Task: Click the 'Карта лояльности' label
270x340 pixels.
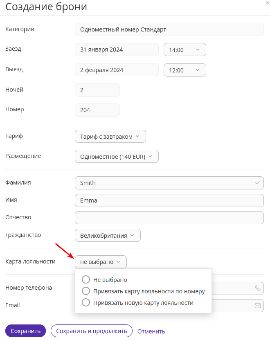Action: point(30,261)
